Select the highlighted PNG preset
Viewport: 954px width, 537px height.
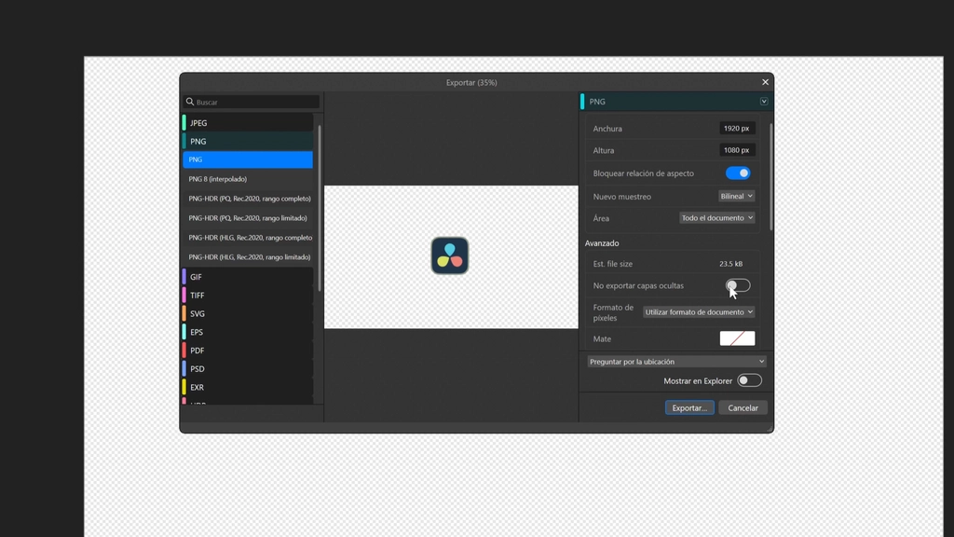click(248, 159)
